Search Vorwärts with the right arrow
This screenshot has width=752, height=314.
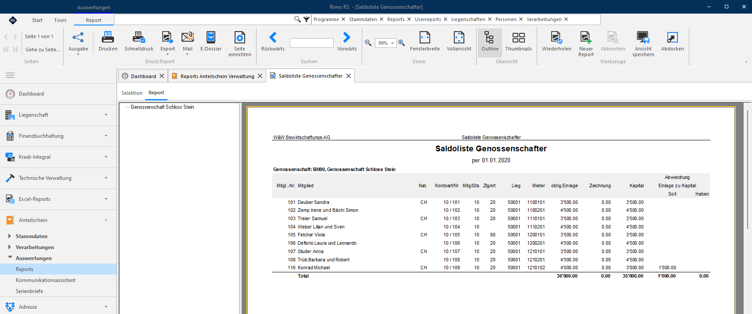point(347,42)
